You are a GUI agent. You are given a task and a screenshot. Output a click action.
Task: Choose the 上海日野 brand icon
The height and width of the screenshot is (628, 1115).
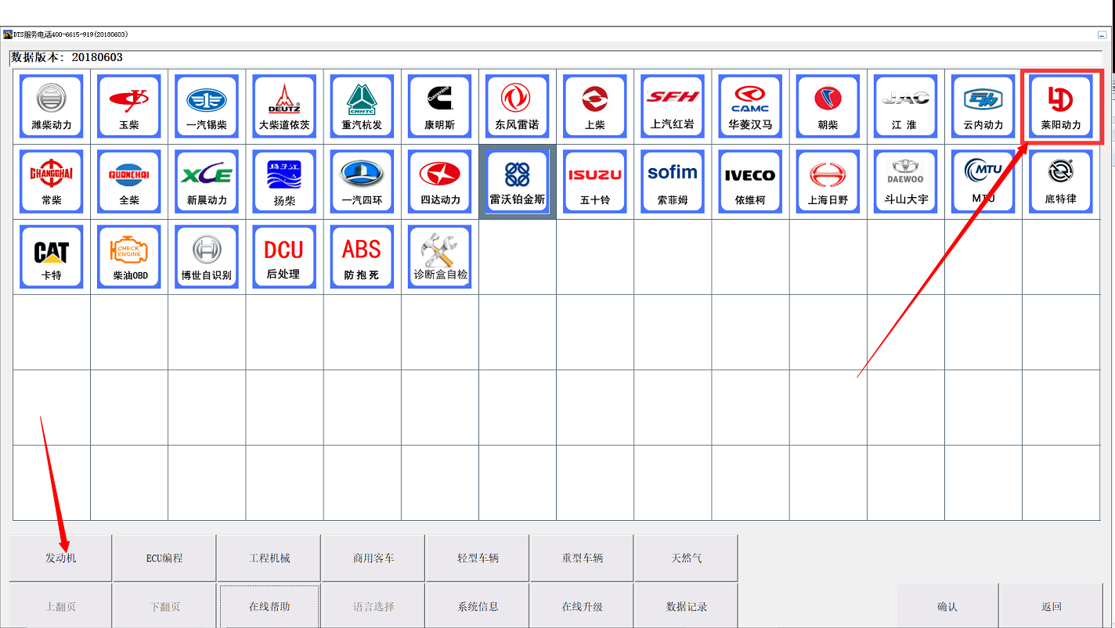828,181
